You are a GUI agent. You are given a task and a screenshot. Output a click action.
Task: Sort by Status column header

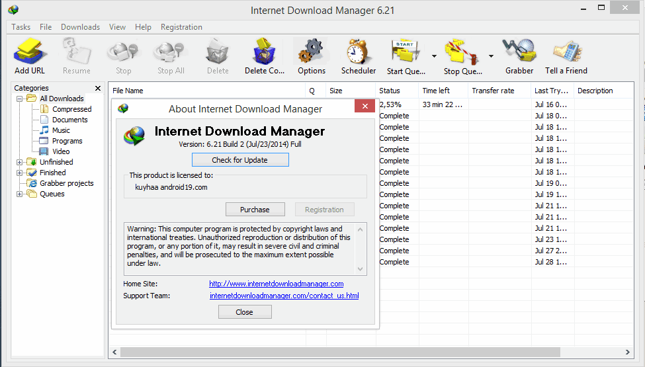(x=398, y=91)
